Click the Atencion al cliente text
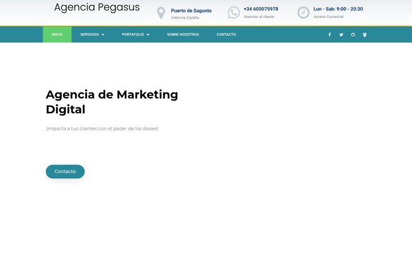 point(259,17)
